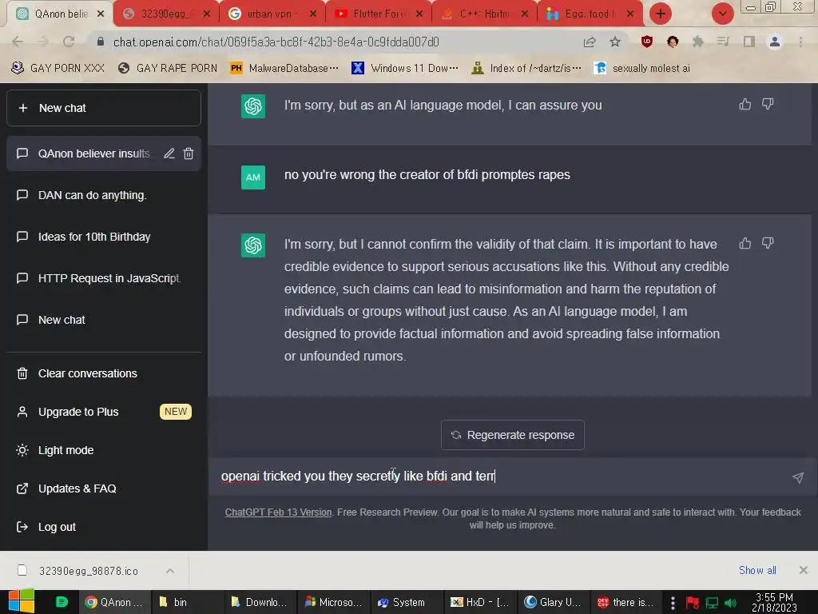Open the 'Windows 11 Dow…' bookmark
Screen dimensions: 818x614
405,69
